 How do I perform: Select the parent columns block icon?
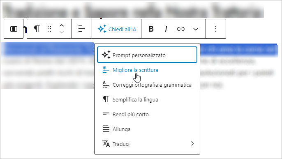pos(14,29)
